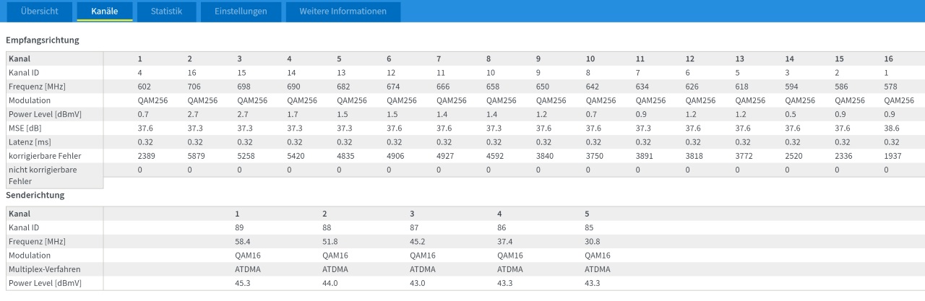Image resolution: width=925 pixels, height=301 pixels.
Task: Select the 578 MHz frequency cell
Action: (890, 87)
